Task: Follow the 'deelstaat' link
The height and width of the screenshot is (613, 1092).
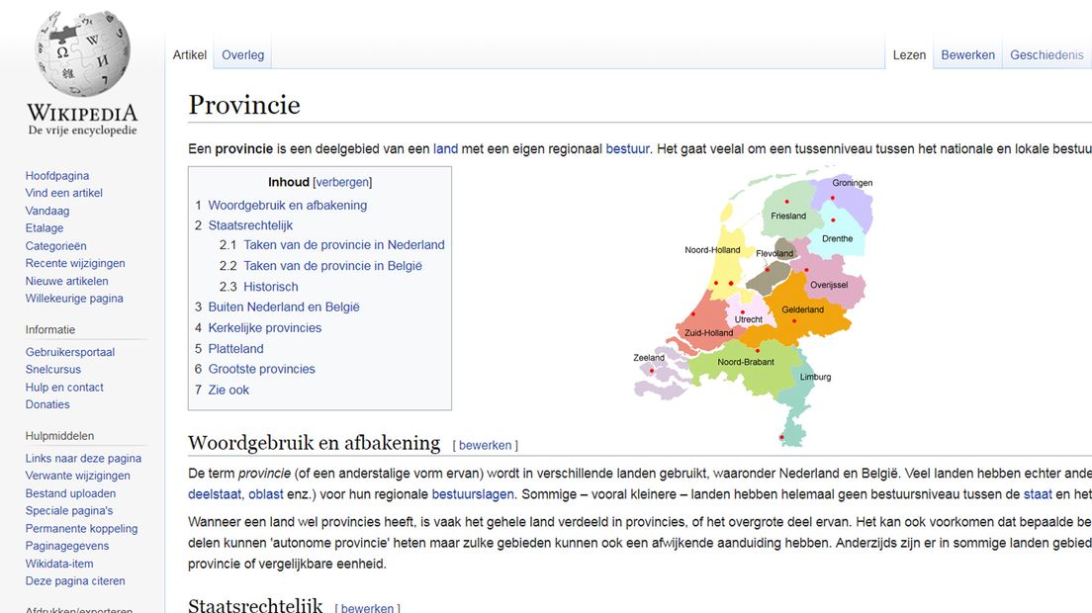Action: click(216, 494)
